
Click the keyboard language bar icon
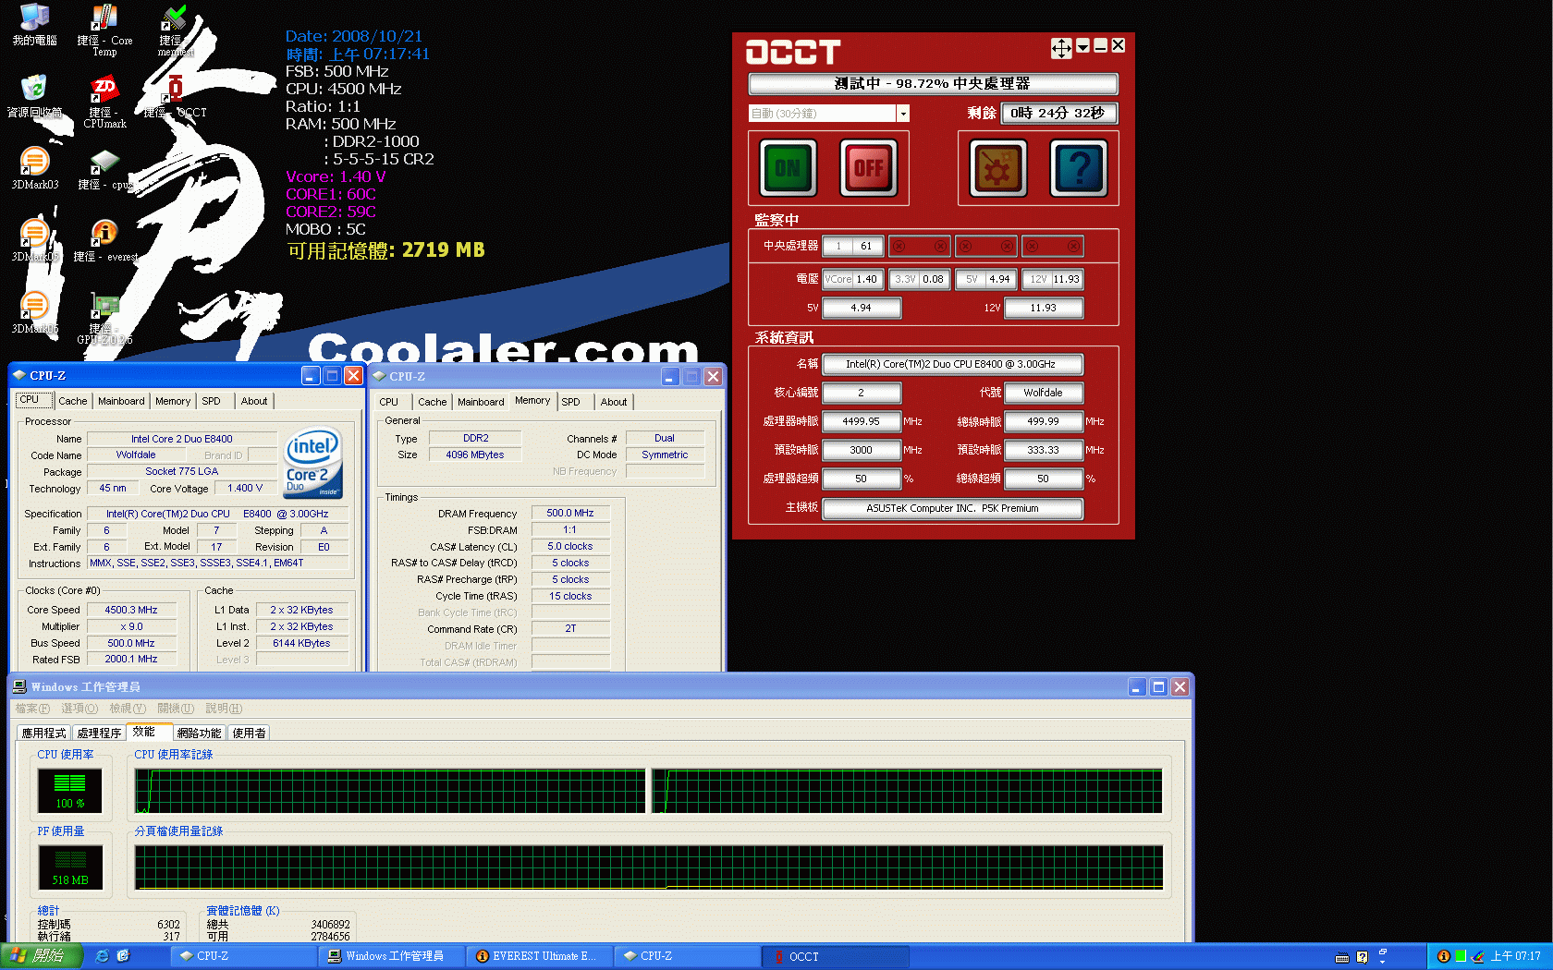point(1342,957)
